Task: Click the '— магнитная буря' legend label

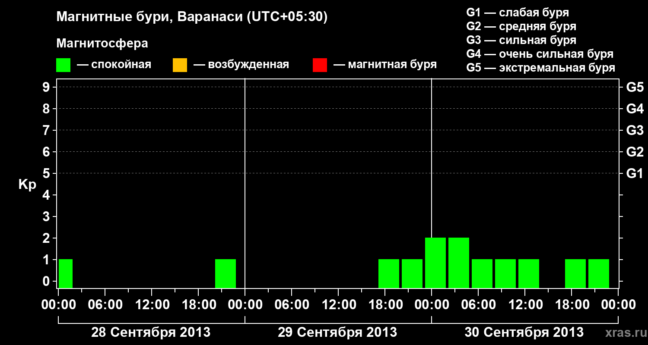Action: 385,65
